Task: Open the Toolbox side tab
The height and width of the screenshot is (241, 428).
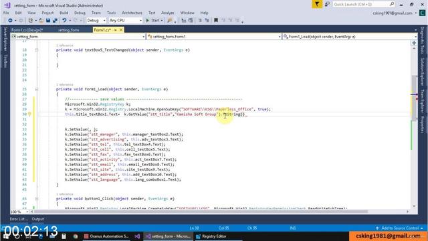Action: (5, 61)
